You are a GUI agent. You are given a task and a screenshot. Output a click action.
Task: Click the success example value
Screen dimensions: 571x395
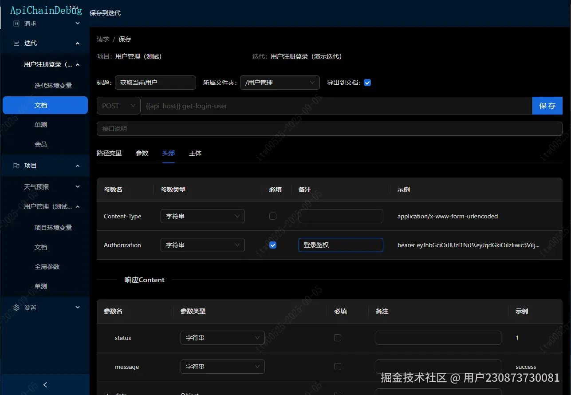[526, 367]
